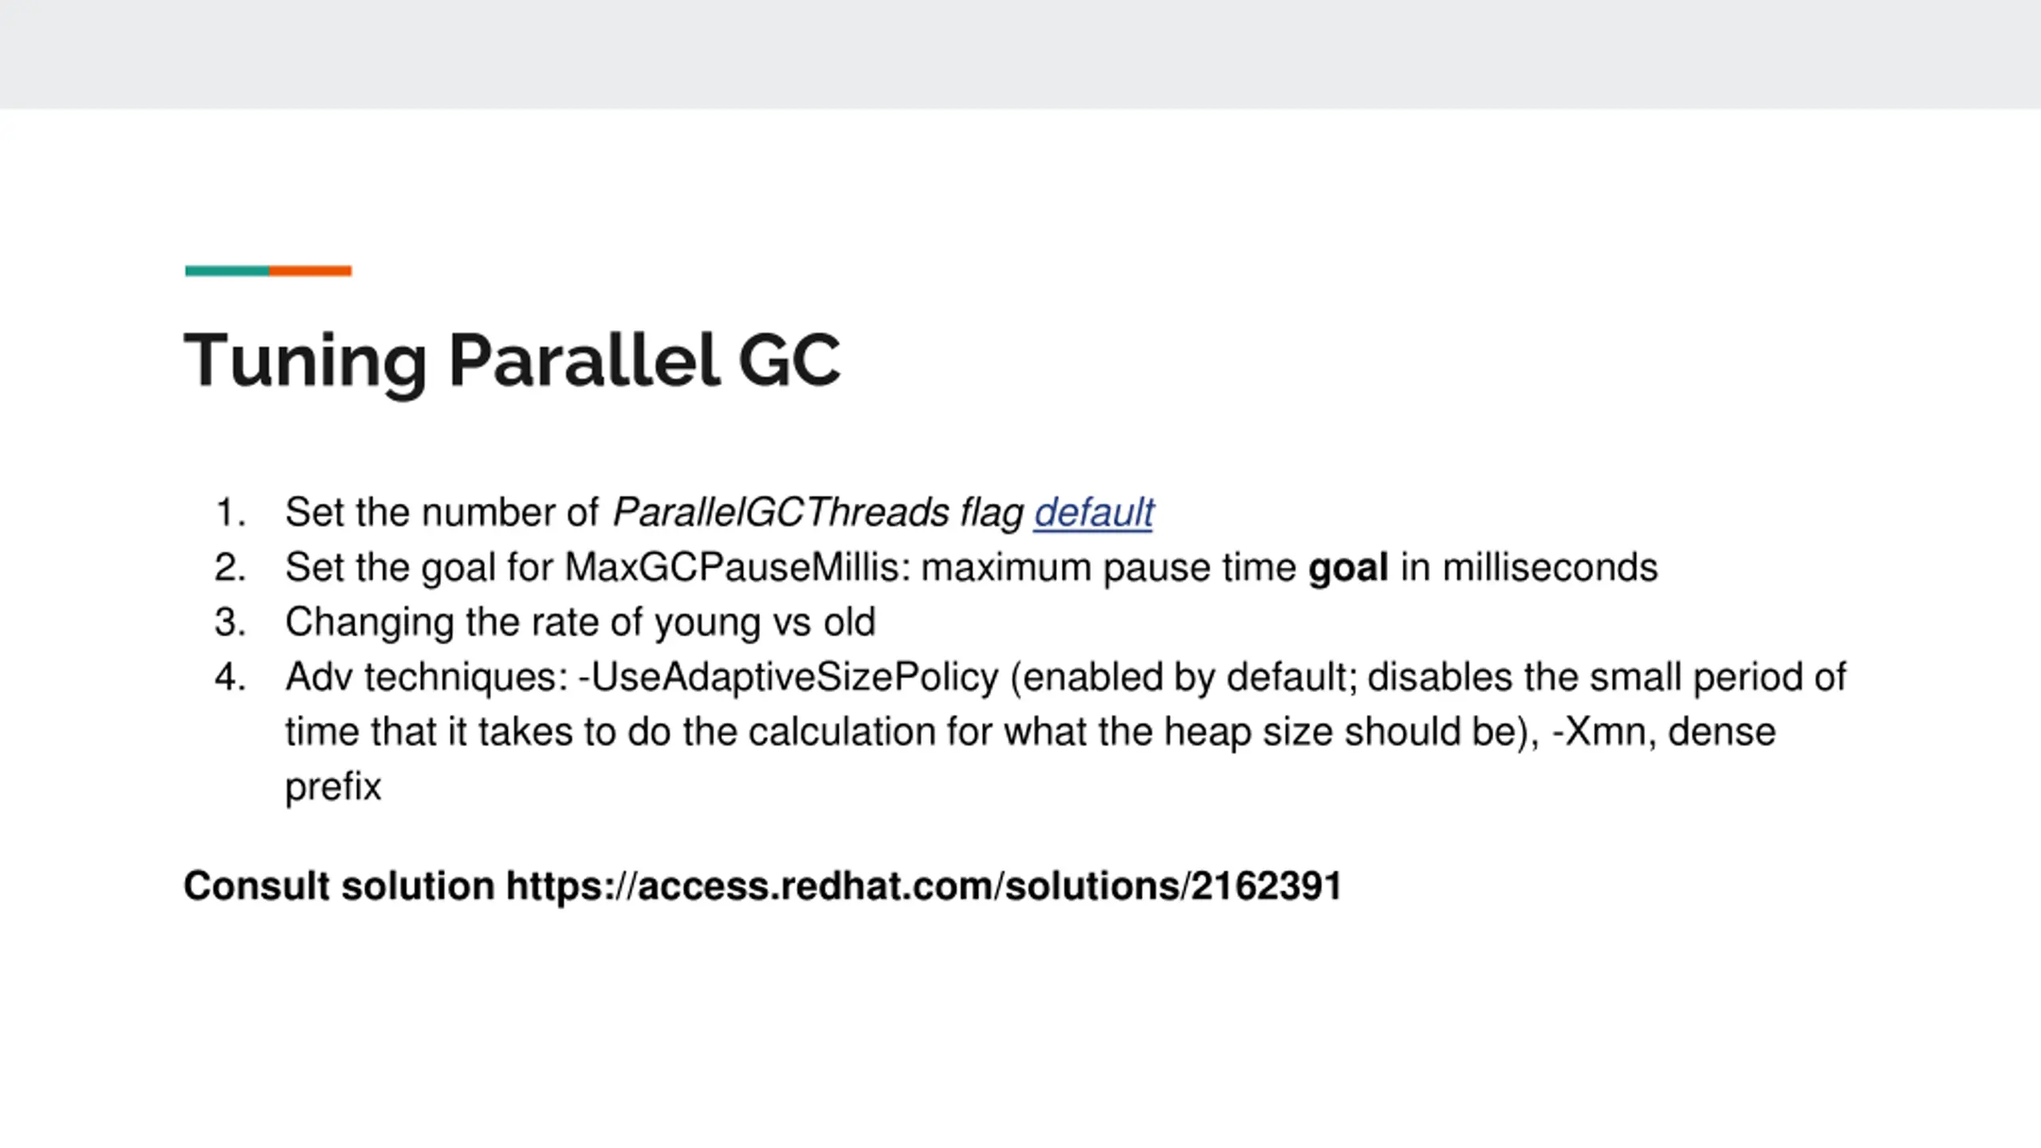Click the redhat solutions URL text
The height and width of the screenshot is (1148, 2041).
tap(924, 886)
